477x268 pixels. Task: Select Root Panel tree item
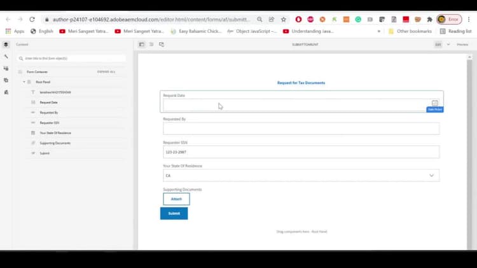point(43,82)
